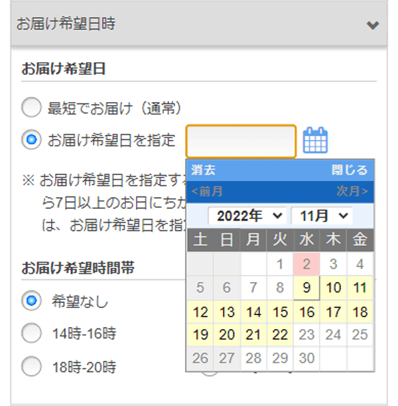The image size is (398, 406).
Task: Select お届け希望日を指定 radio option
Action: pos(31,139)
